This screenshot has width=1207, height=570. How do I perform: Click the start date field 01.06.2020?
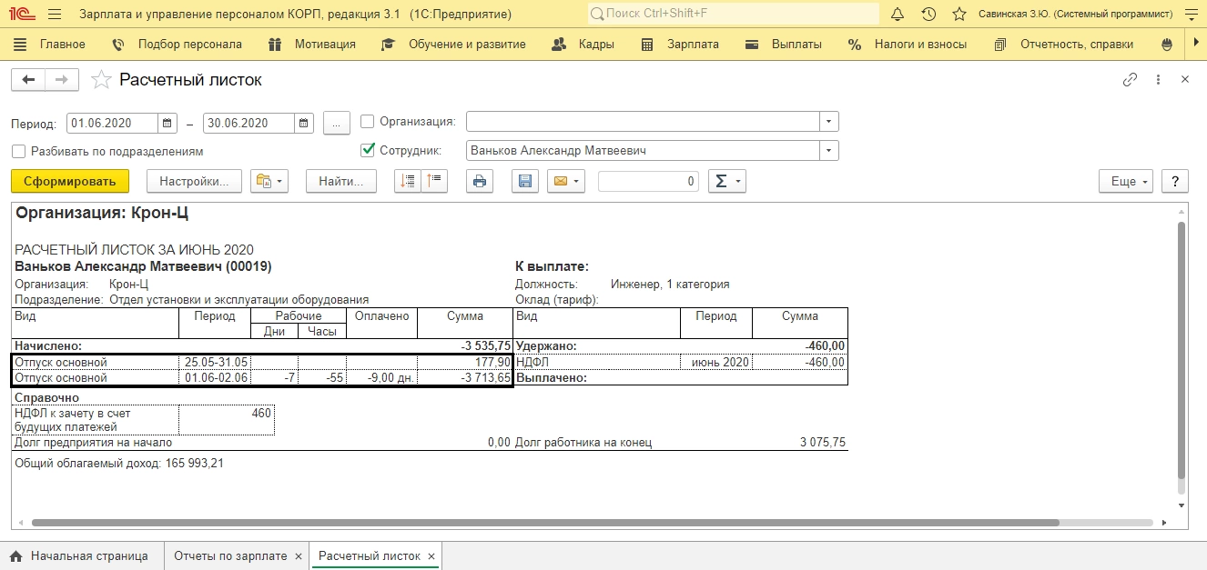pos(112,123)
